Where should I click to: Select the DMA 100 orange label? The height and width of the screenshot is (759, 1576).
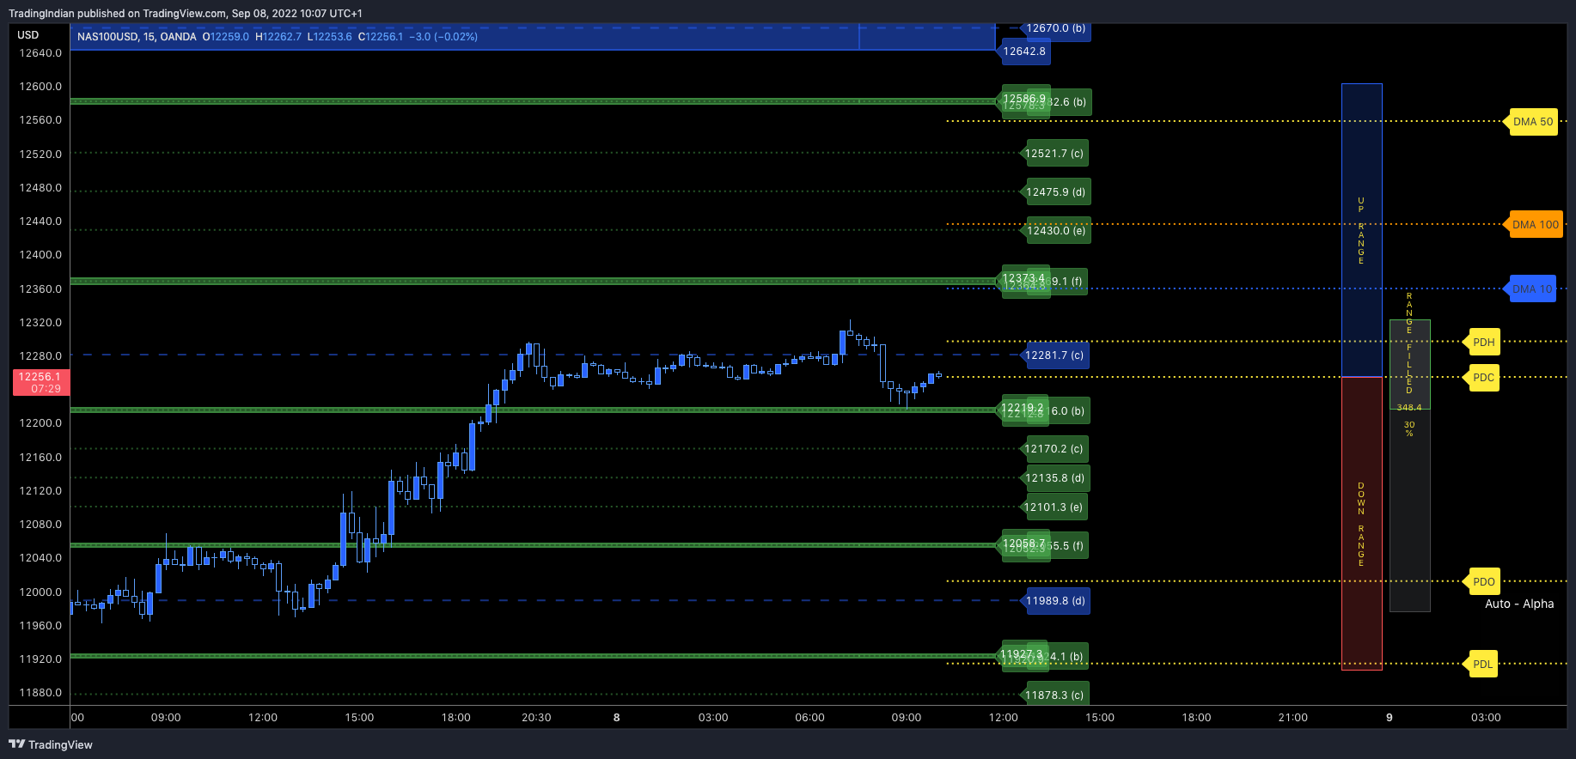[x=1535, y=225]
